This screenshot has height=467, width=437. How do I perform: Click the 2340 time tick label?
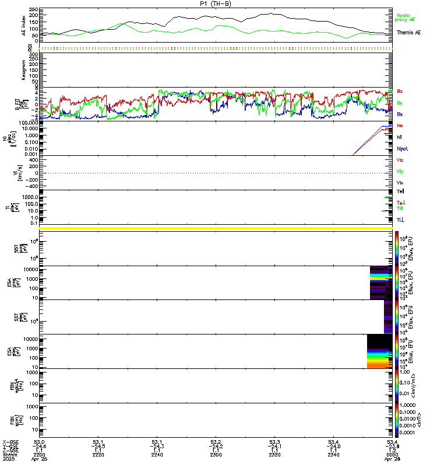pos(333,455)
